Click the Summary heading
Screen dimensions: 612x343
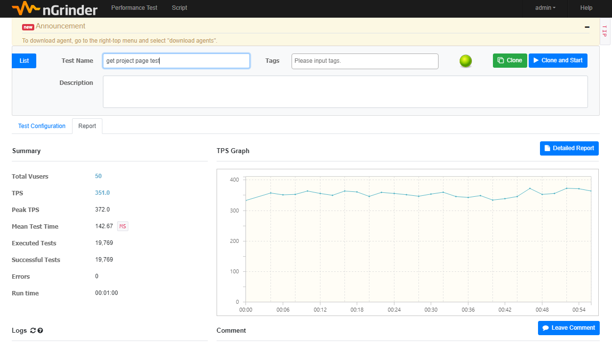[26, 151]
